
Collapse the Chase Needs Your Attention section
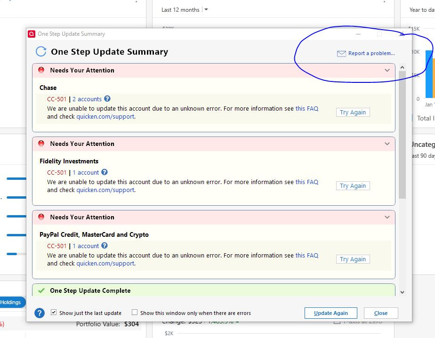point(387,70)
